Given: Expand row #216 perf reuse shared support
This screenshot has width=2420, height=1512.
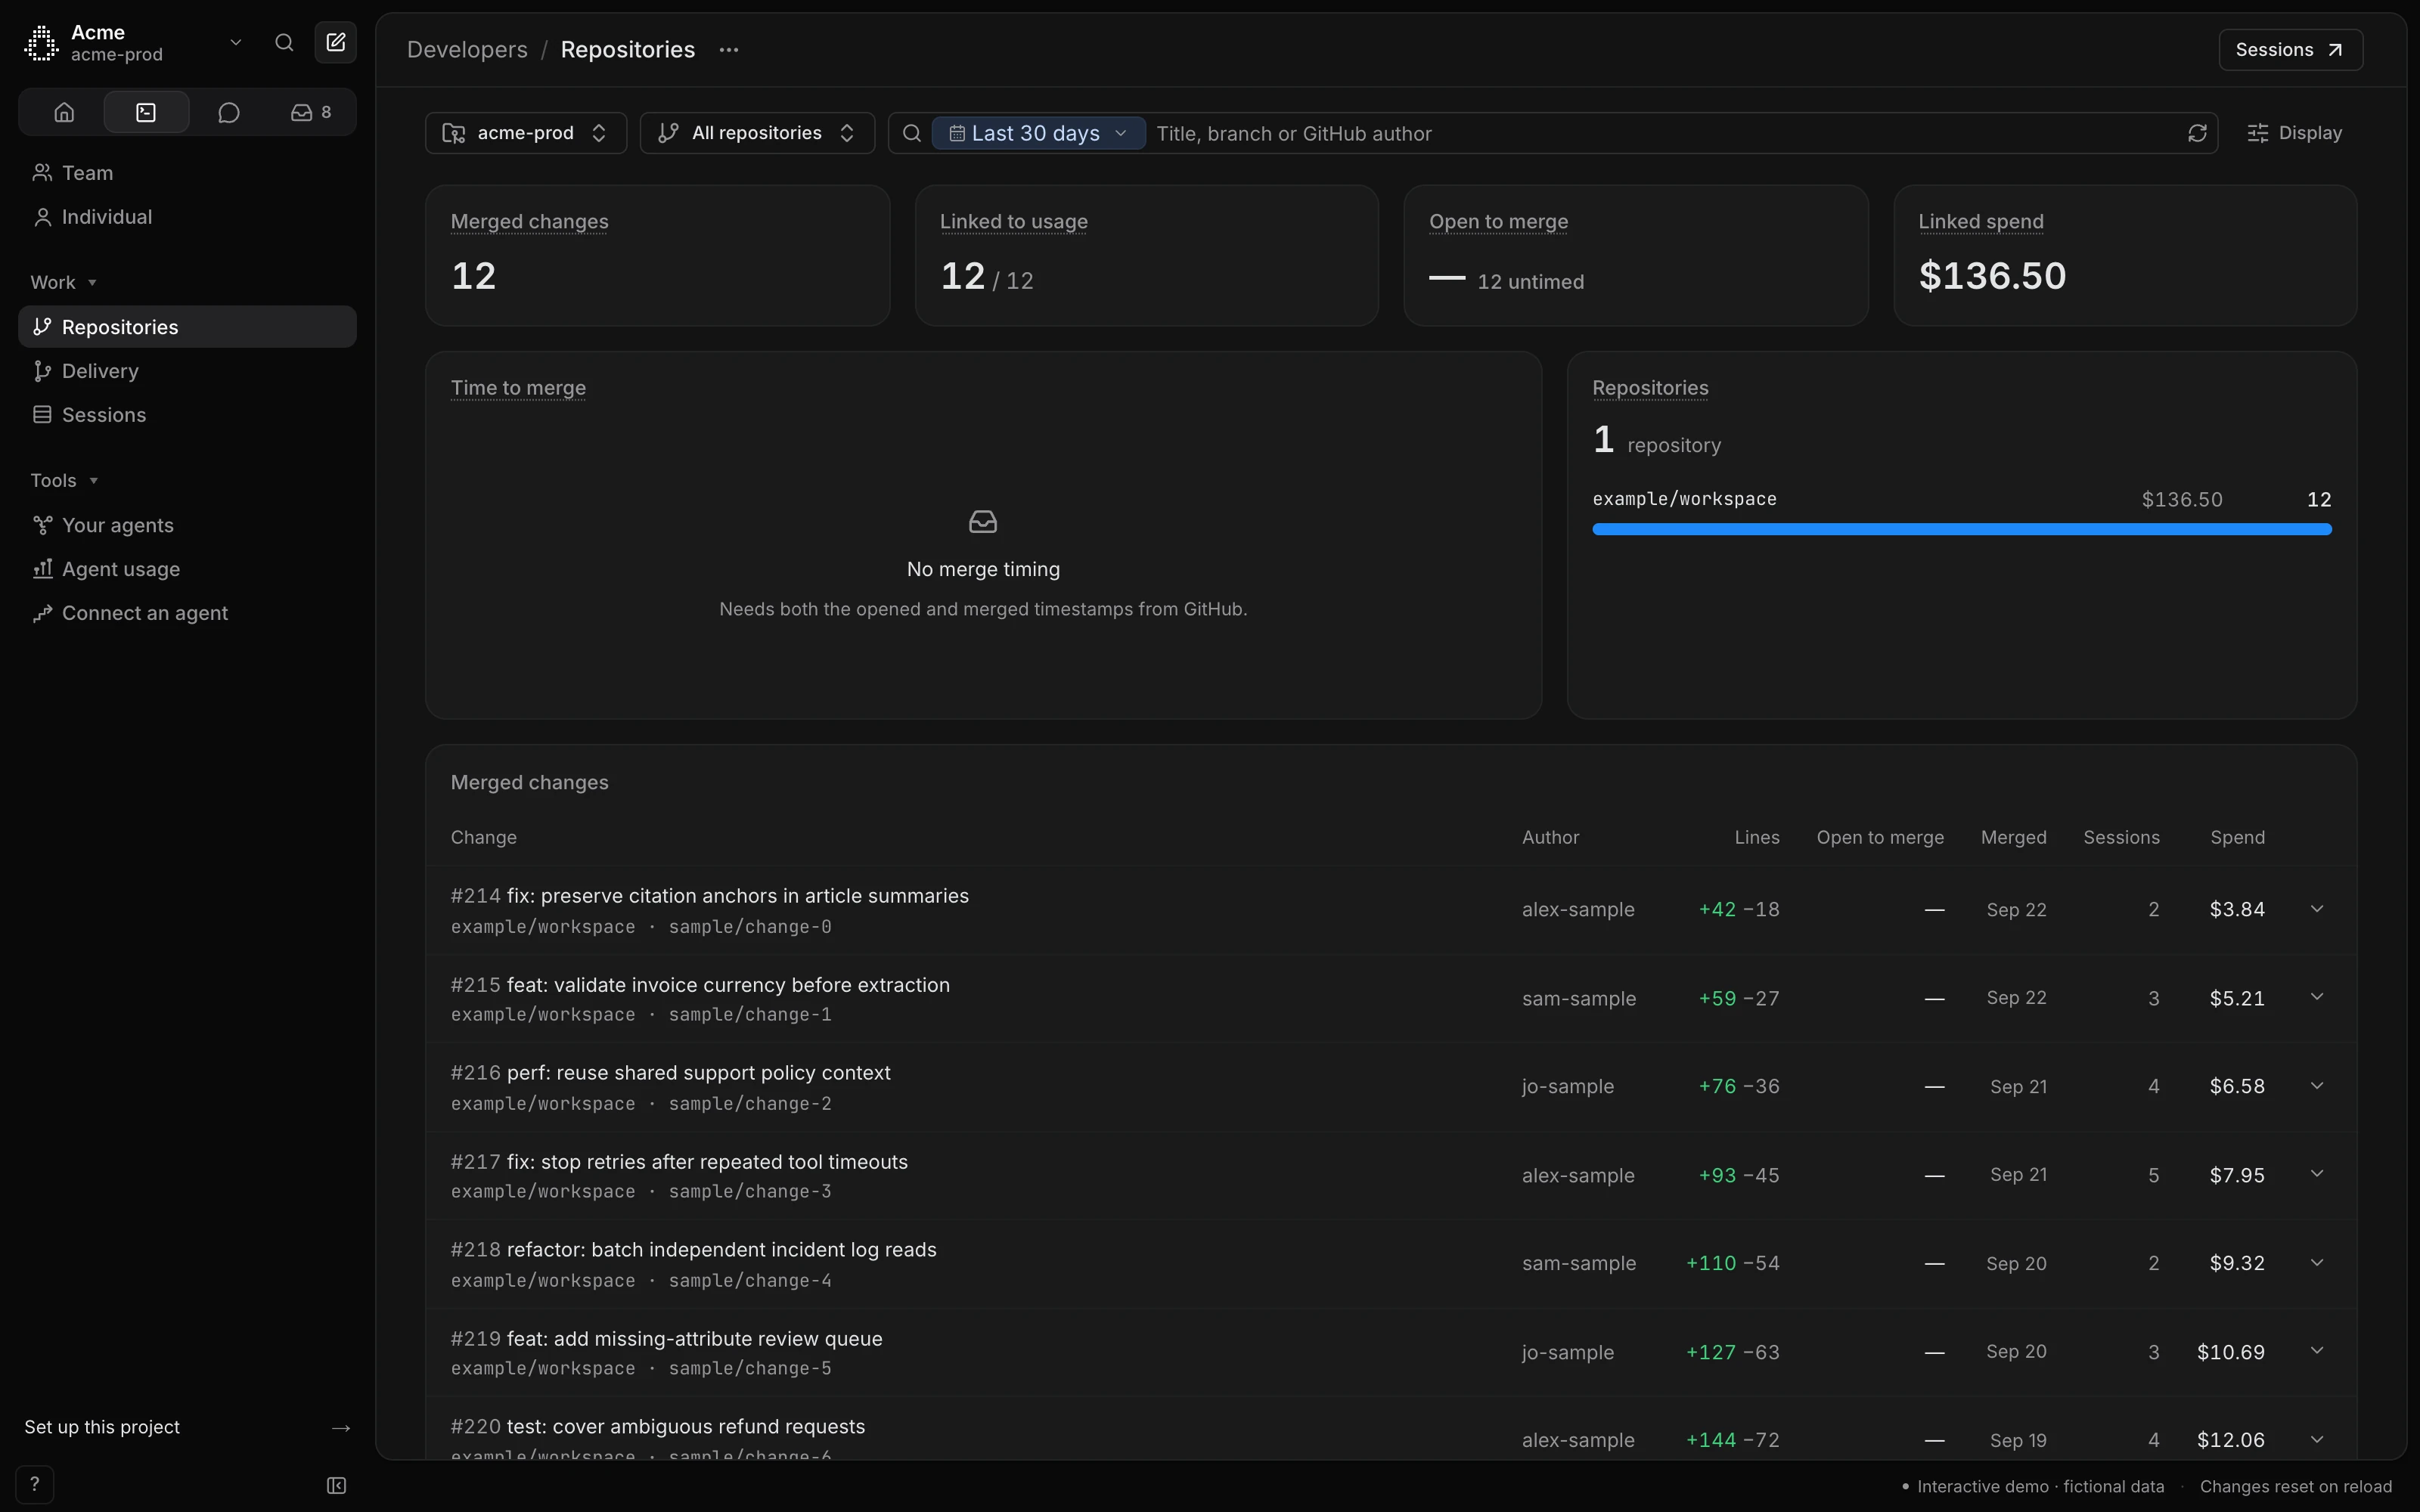Looking at the screenshot, I should (2316, 1086).
